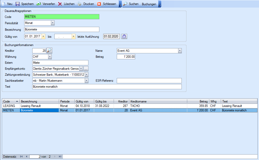Expand the Währung CHF dropdown

pyautogui.click(x=50, y=56)
